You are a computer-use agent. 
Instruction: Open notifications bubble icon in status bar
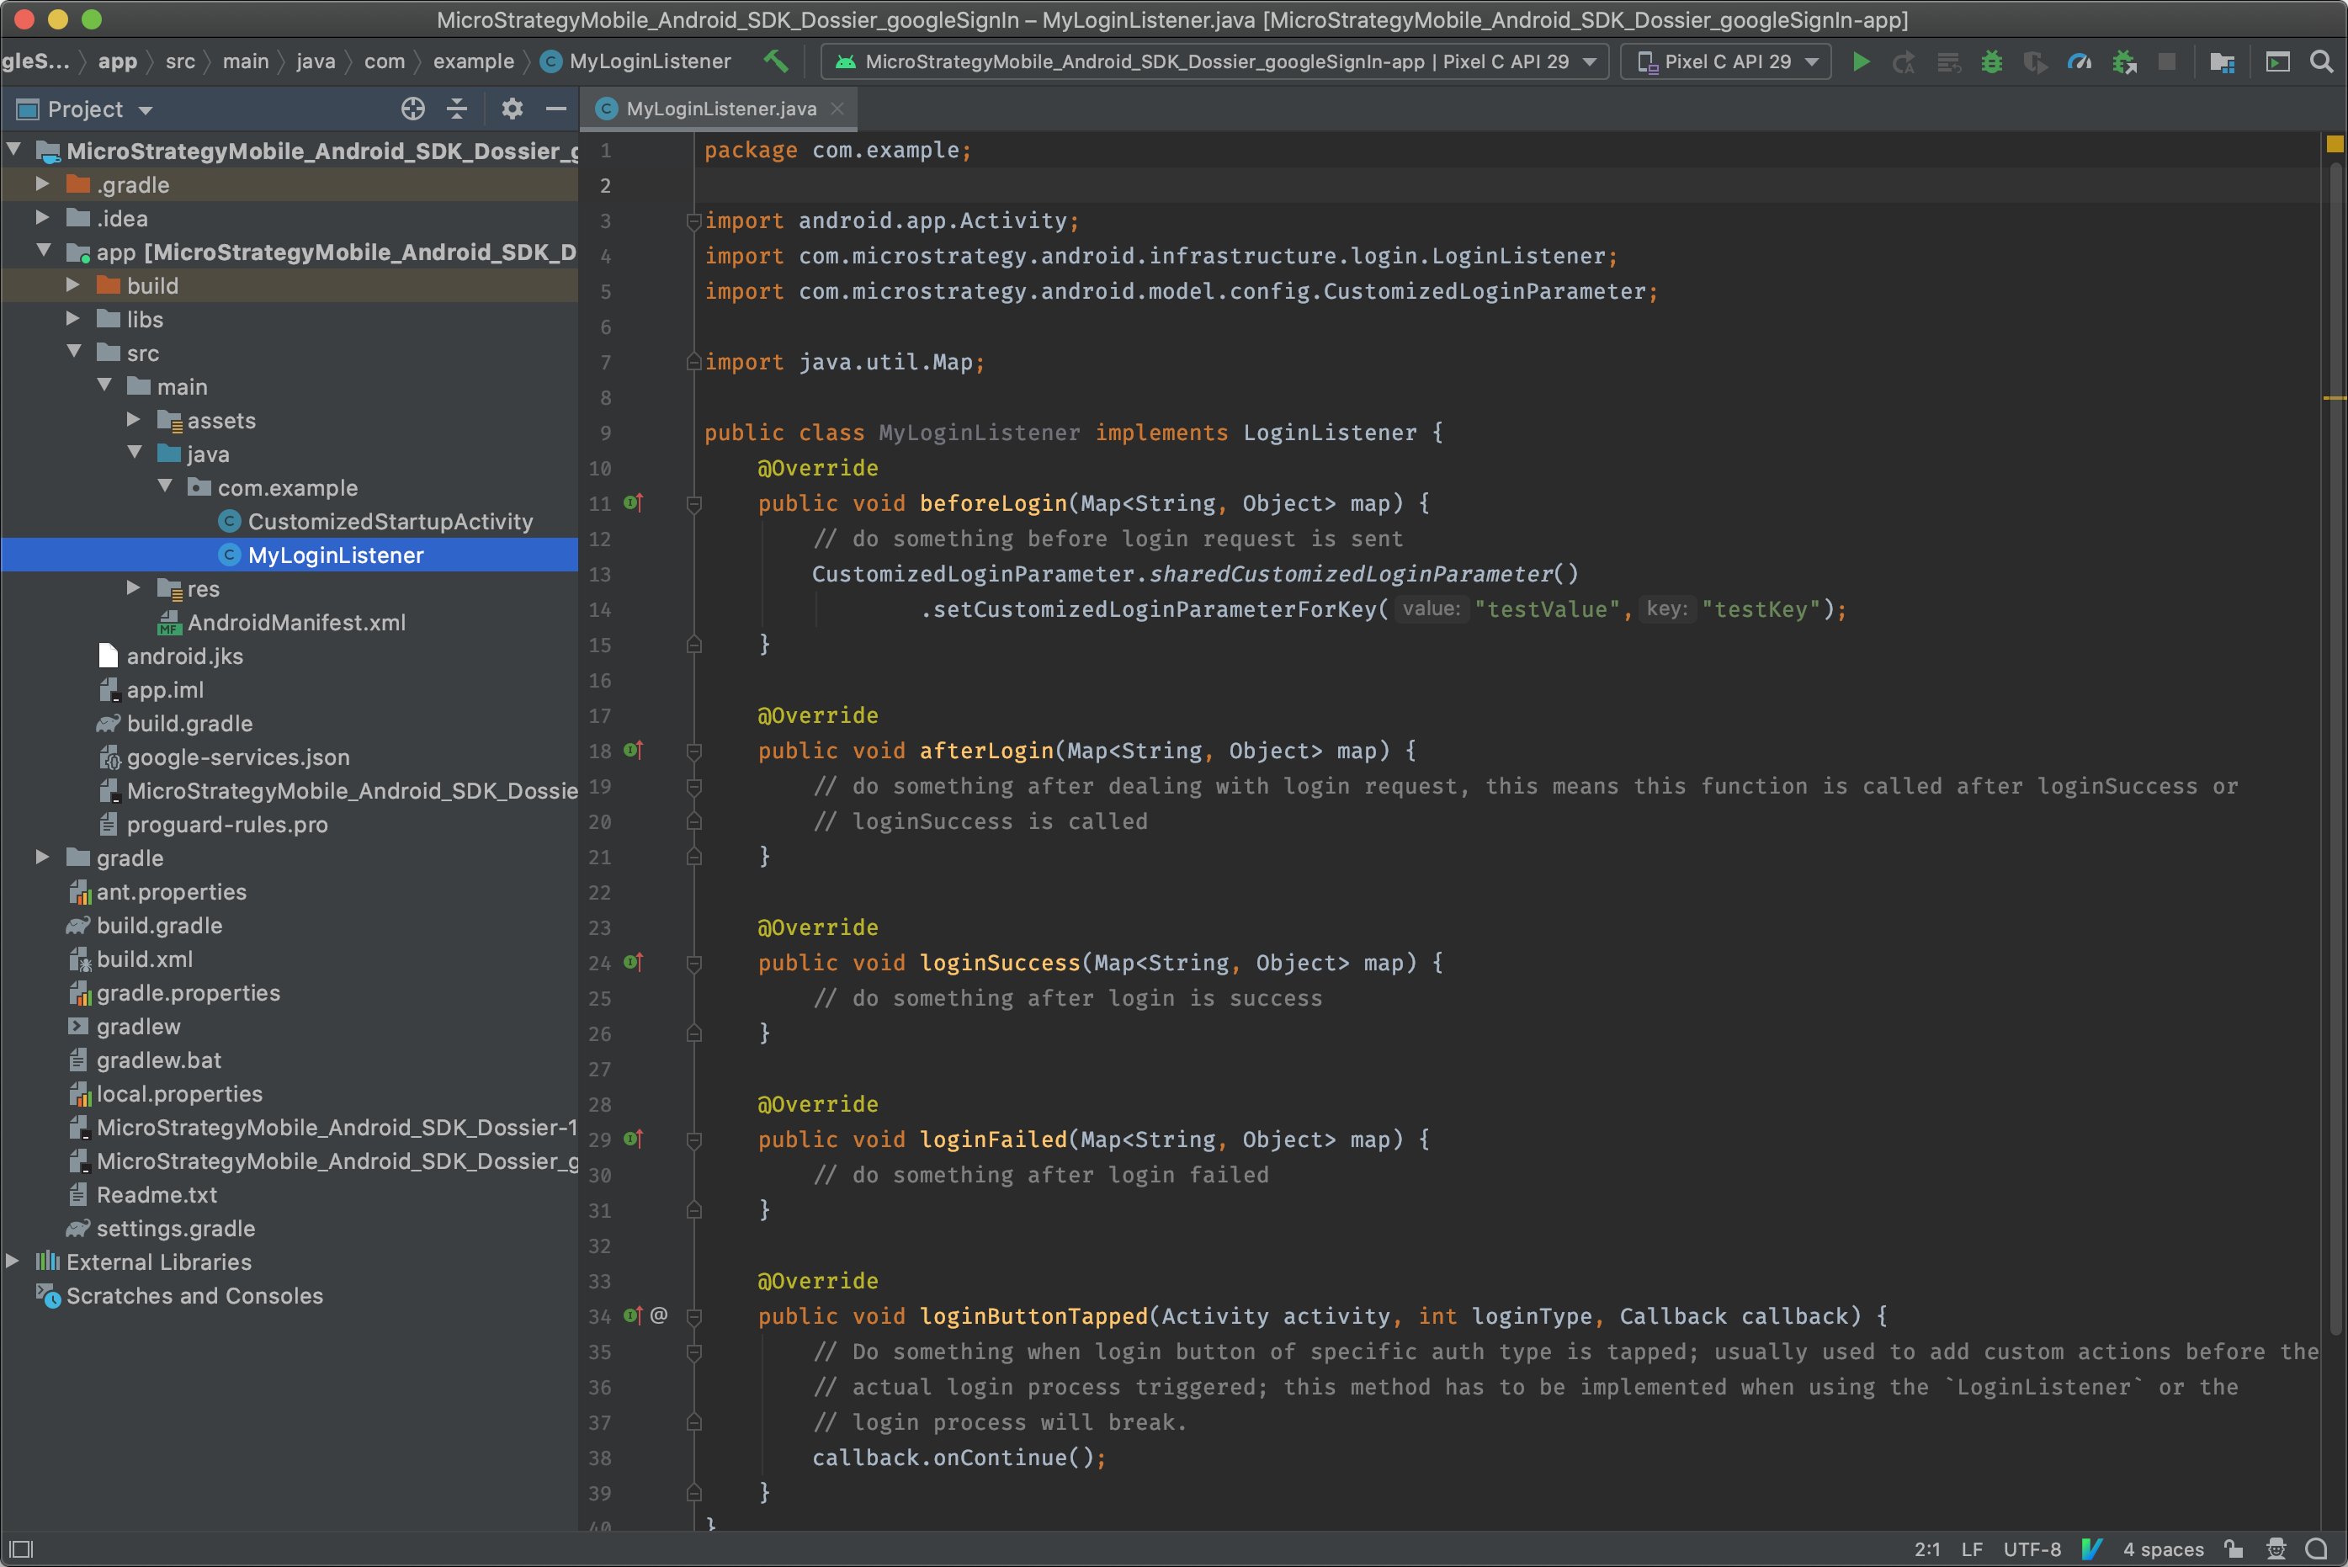pos(2317,1549)
